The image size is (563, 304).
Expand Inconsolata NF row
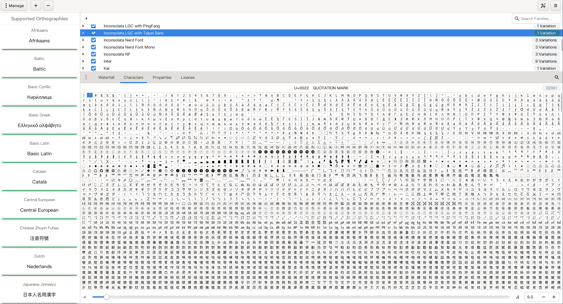(83, 54)
